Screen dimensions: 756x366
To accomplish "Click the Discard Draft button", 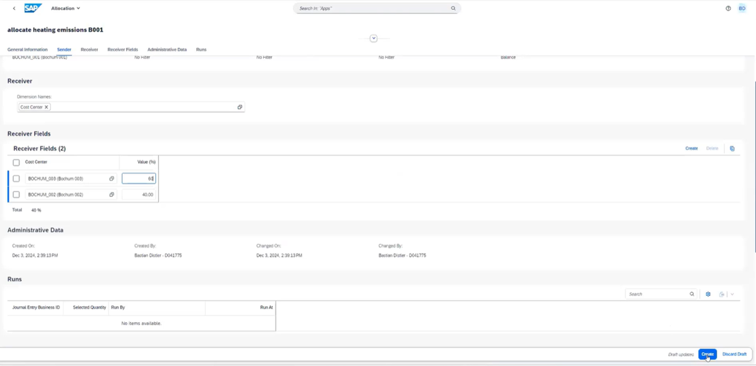I will [x=734, y=354].
